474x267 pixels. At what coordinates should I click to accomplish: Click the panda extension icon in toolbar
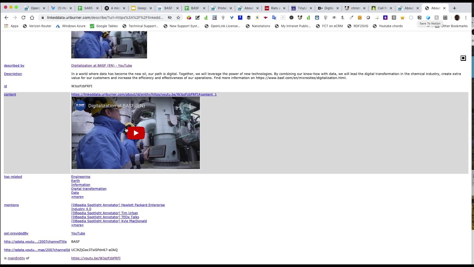(x=300, y=17)
